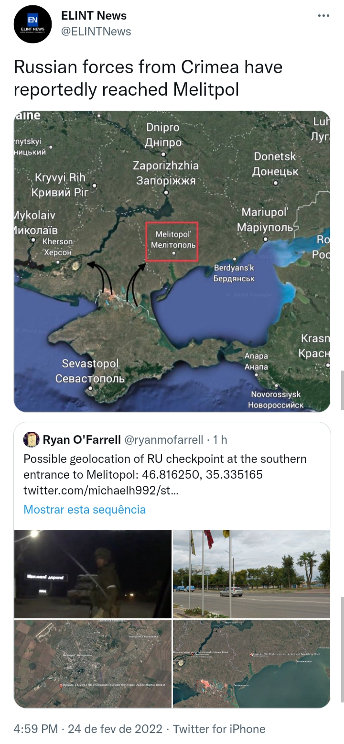Open the night checkpoint soldier photo
This screenshot has height=744, width=344.
click(93, 574)
